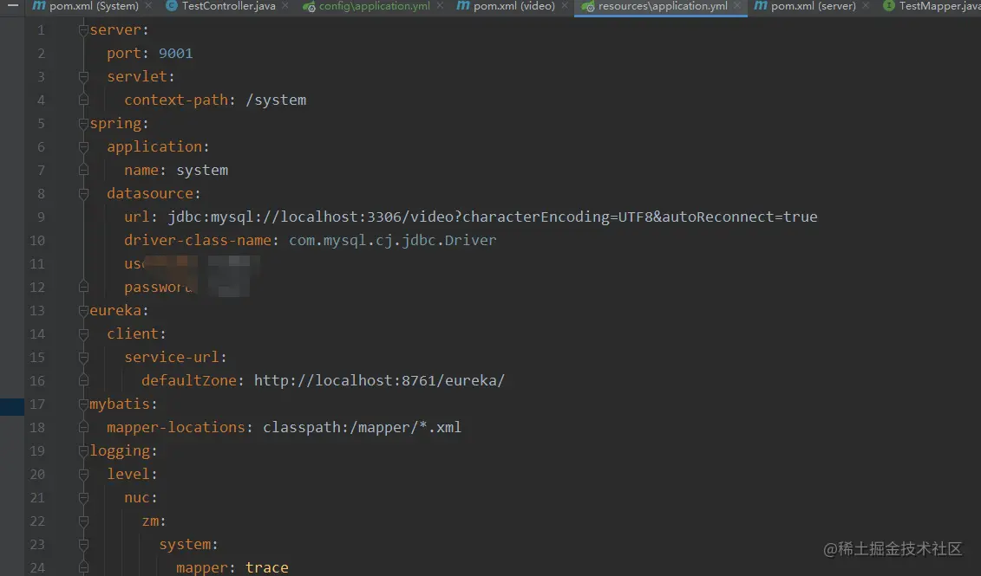Click the 'defaultZone' key
This screenshot has width=981, height=576.
pos(188,380)
